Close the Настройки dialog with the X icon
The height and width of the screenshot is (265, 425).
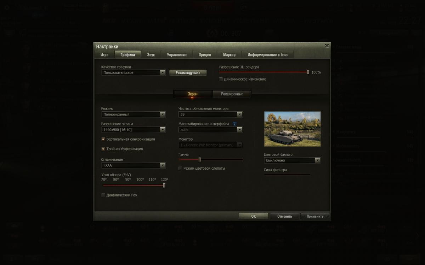(327, 46)
